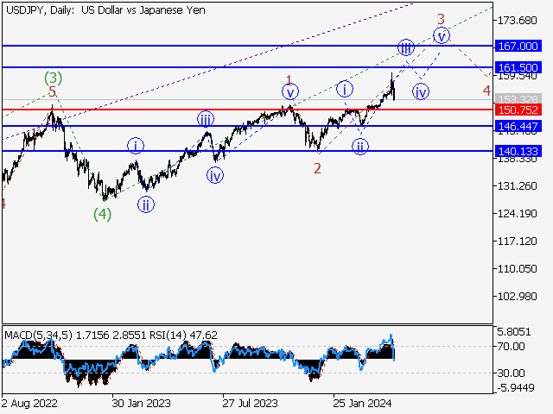553x414 pixels.
Task: Select circled ii label next to red wave 2
Action: click(x=360, y=147)
